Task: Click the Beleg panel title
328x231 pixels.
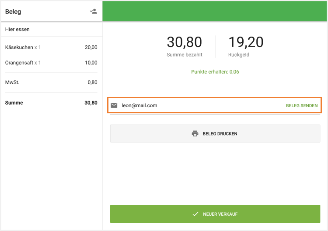Action: pos(13,12)
